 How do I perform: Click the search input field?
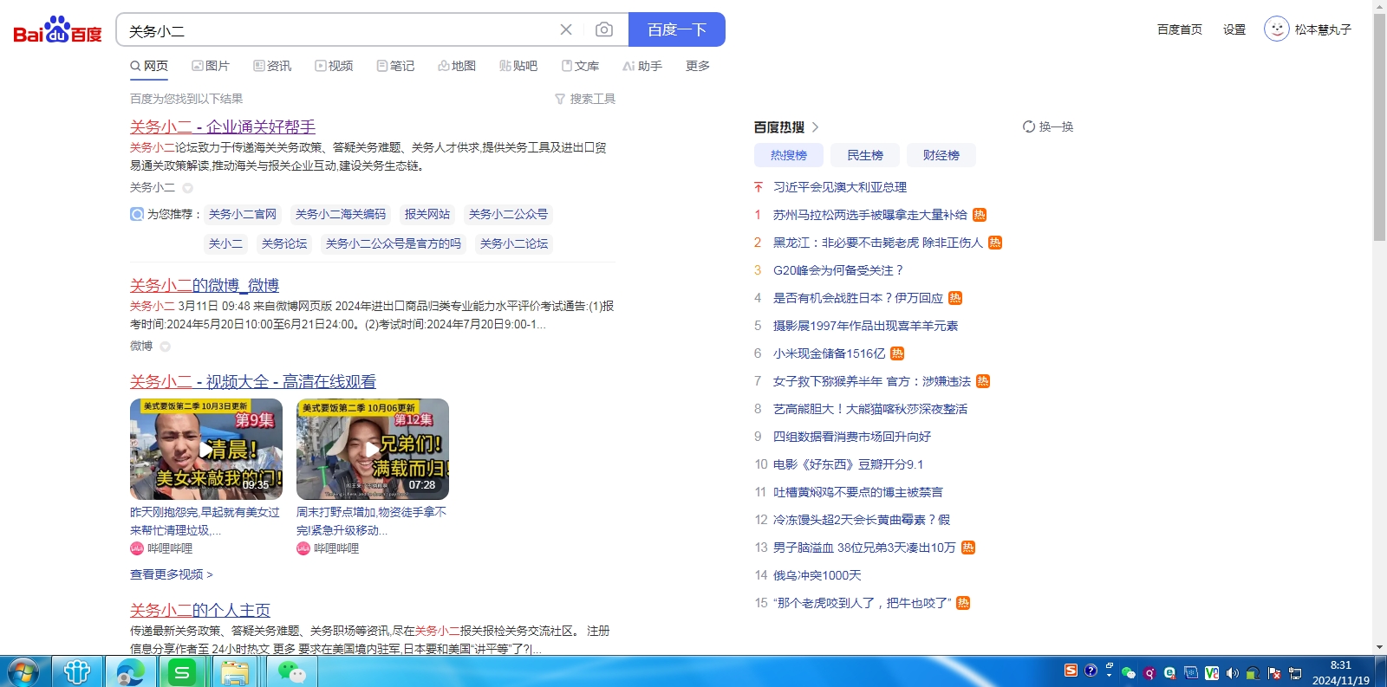click(338, 30)
